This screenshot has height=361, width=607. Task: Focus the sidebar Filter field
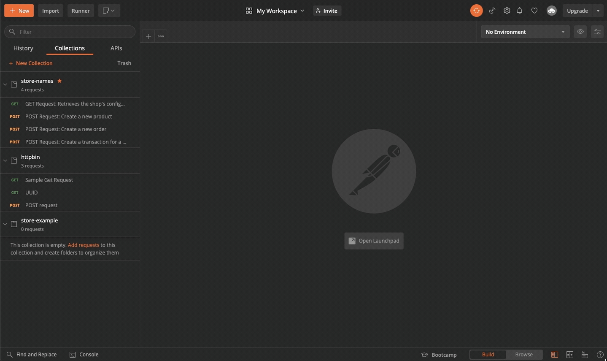point(70,32)
